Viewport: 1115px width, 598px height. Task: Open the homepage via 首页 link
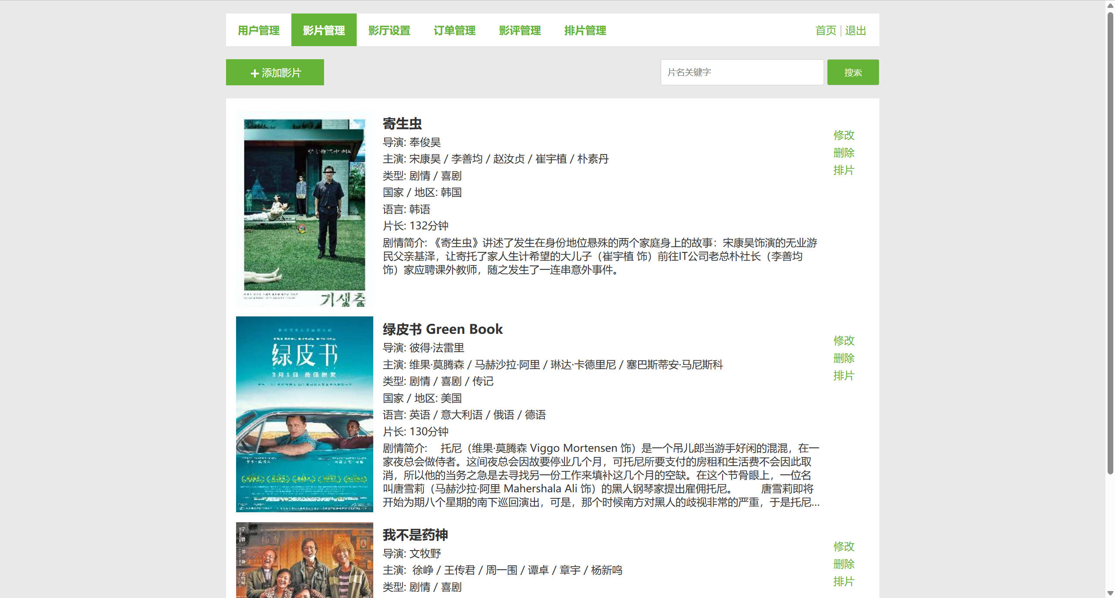[825, 30]
